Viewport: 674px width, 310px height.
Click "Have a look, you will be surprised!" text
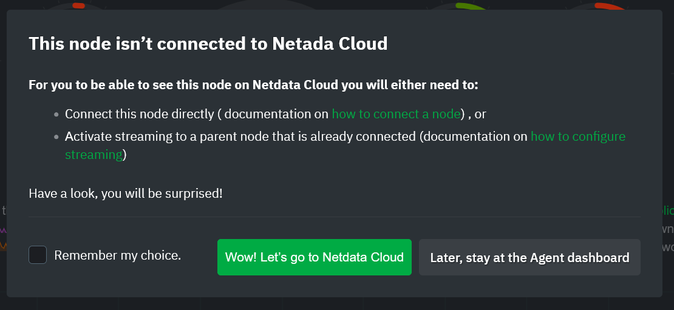(x=126, y=193)
